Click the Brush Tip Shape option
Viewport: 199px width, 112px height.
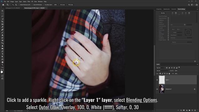163,16
